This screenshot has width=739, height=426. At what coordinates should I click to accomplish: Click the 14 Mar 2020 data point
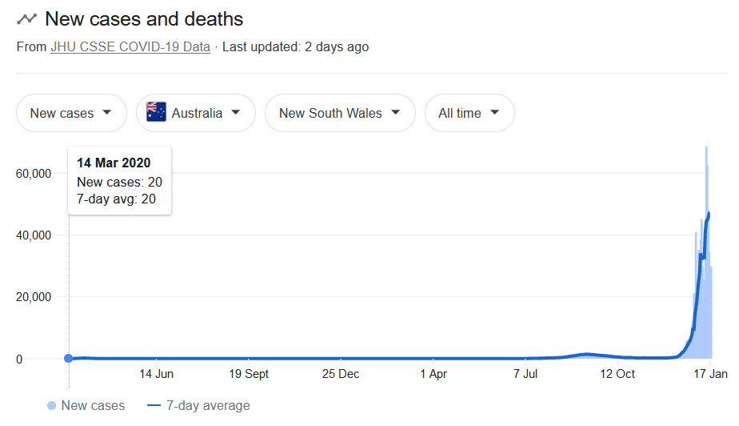tap(68, 359)
